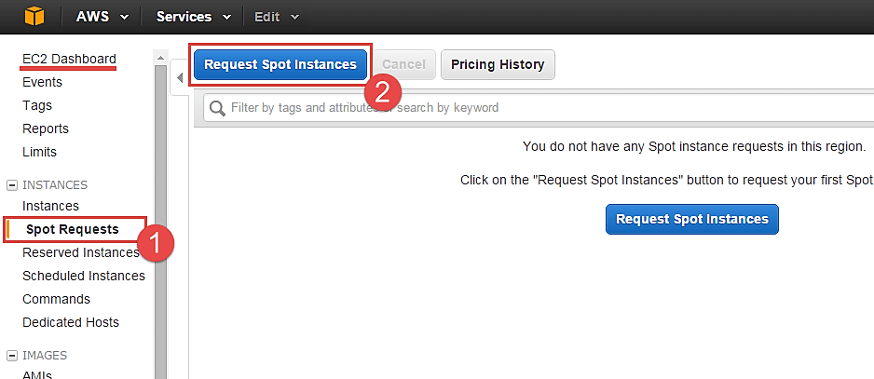Click the AWS orange cube logo
The width and height of the screenshot is (874, 379).
click(34, 17)
